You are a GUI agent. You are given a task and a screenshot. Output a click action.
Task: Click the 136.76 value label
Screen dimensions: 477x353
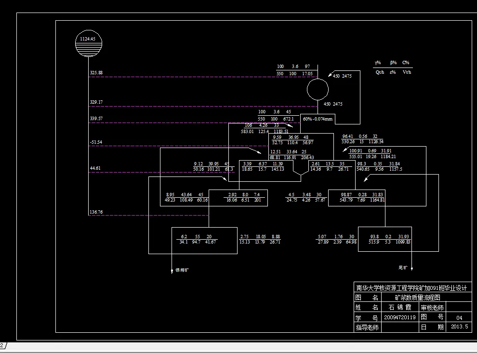(96, 212)
